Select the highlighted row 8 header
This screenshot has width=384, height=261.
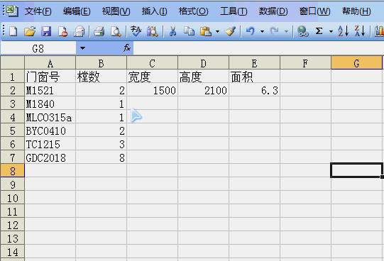pos(13,170)
